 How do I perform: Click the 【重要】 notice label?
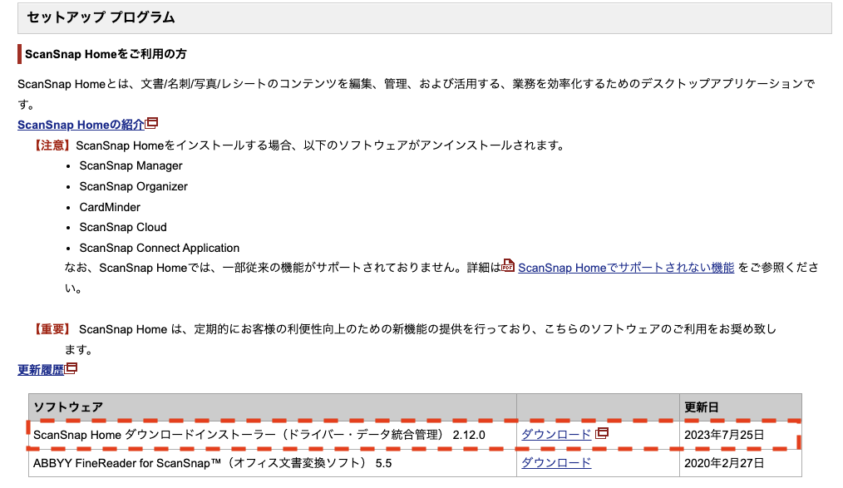pyautogui.click(x=52, y=329)
